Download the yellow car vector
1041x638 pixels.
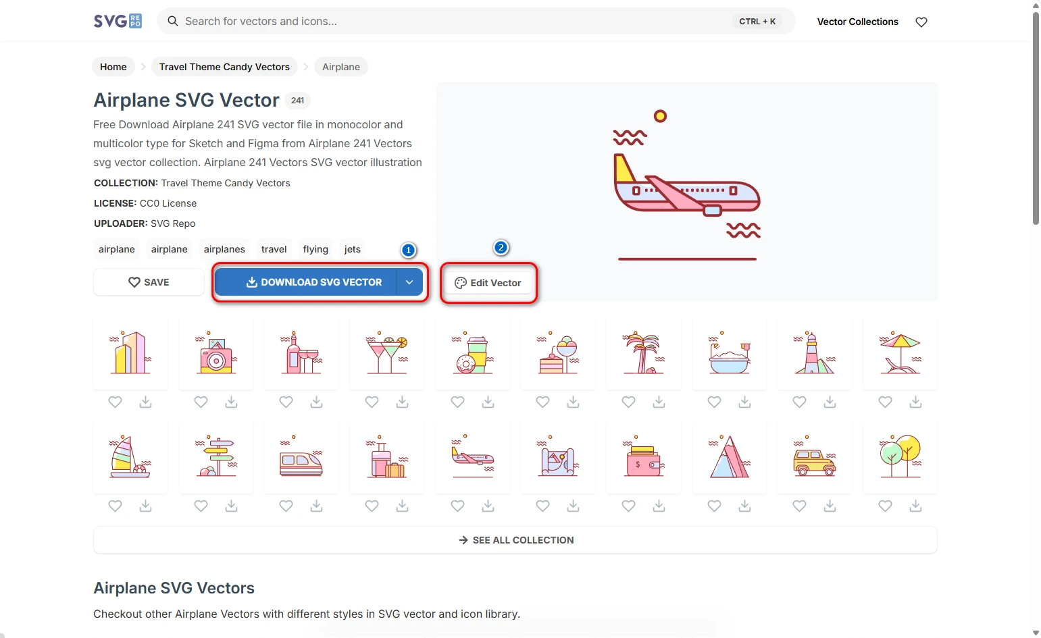pos(830,506)
